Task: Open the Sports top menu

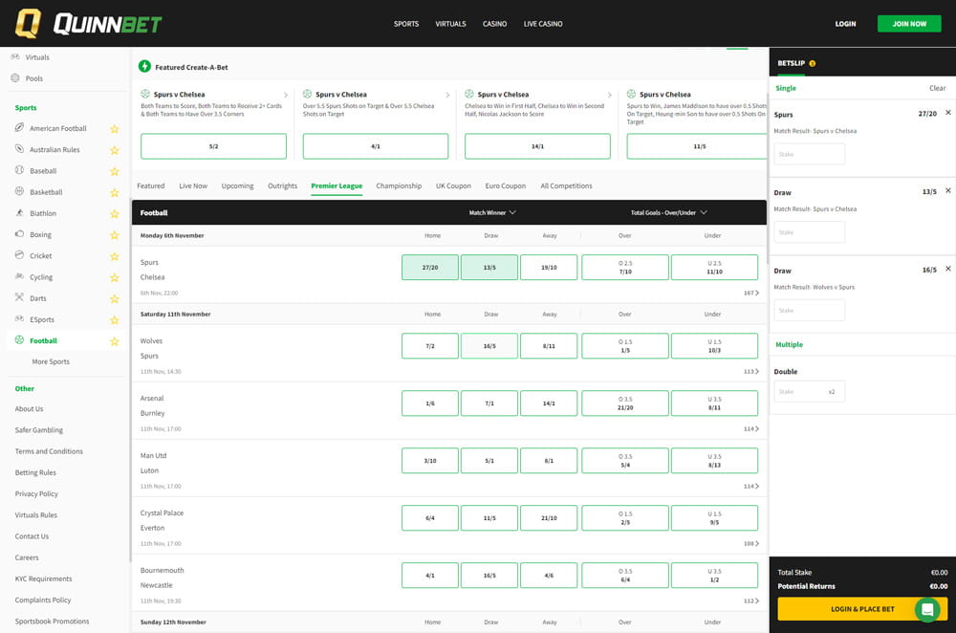Action: click(406, 24)
